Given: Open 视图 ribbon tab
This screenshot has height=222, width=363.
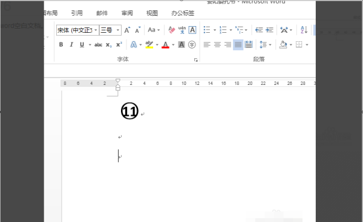Looking at the screenshot, I should coord(152,13).
